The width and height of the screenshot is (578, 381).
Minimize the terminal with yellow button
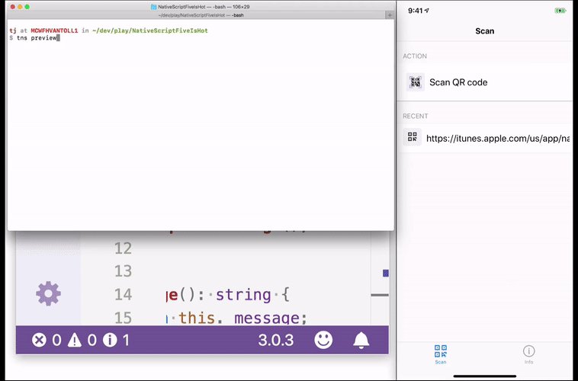(x=20, y=7)
